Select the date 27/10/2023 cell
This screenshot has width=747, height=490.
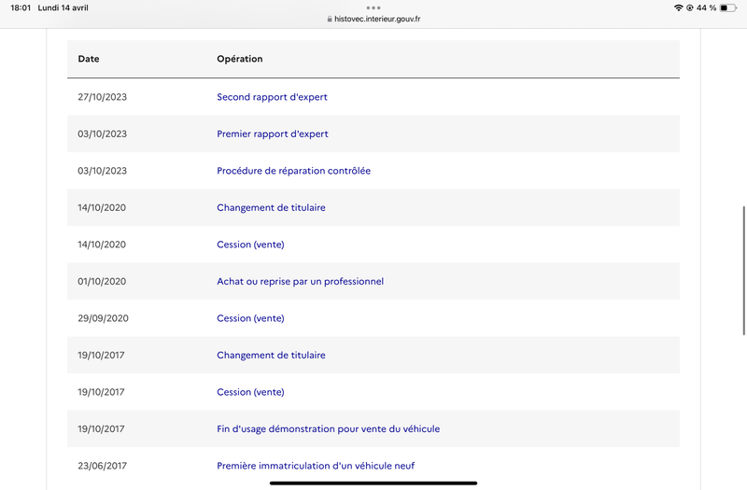(x=103, y=97)
